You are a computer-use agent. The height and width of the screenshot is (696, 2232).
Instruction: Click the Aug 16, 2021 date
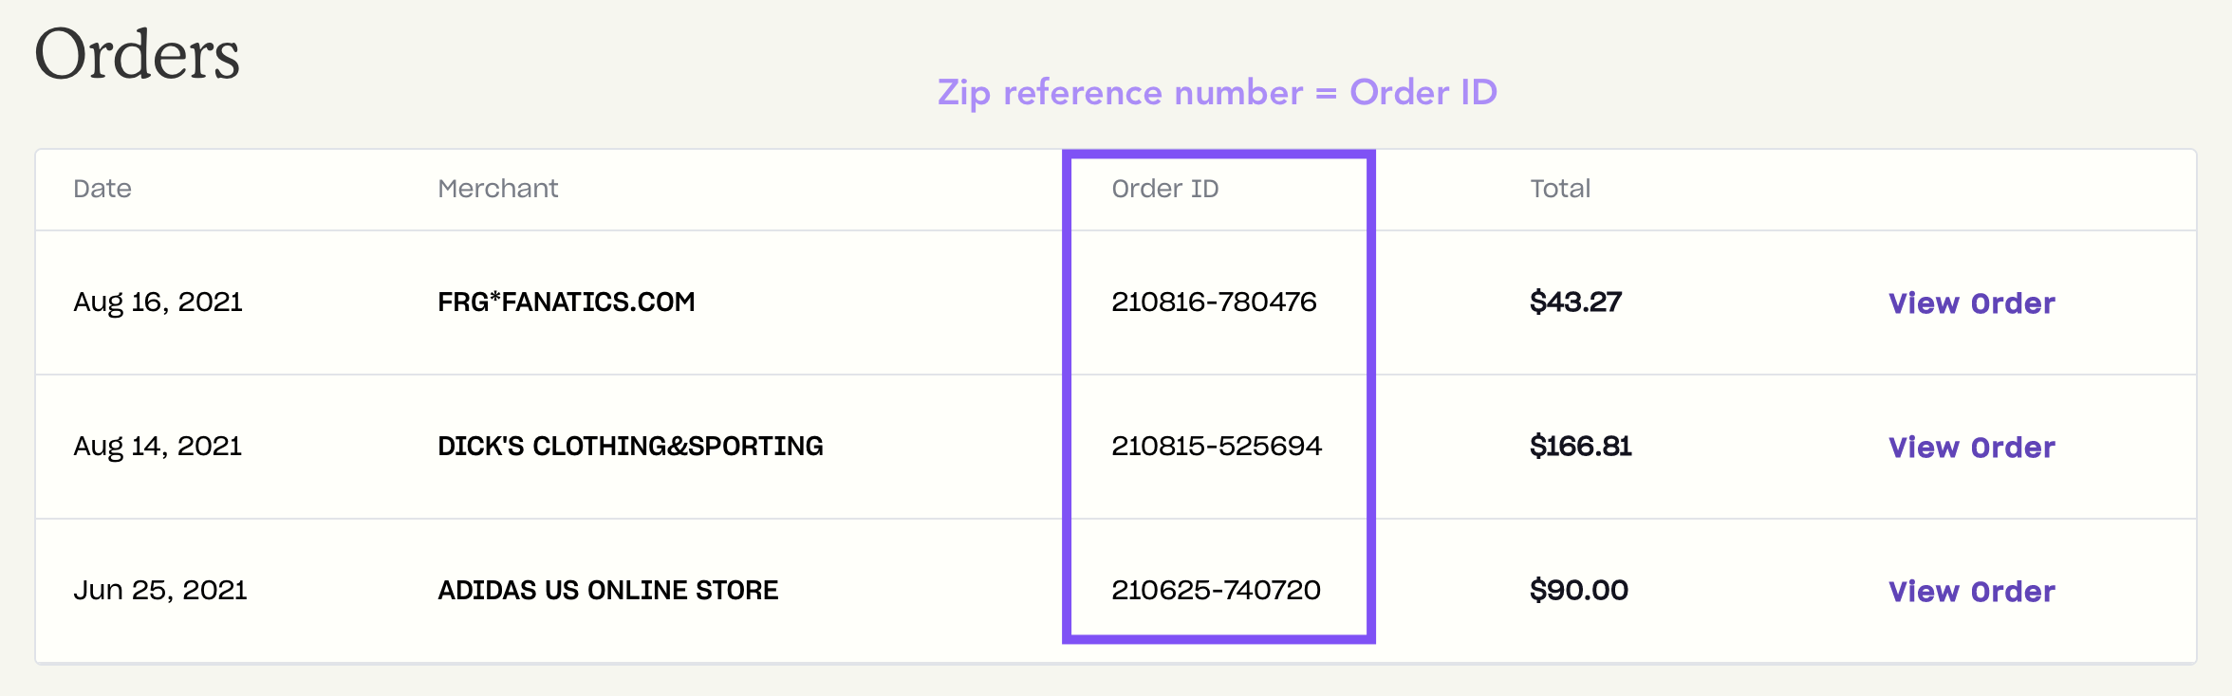(158, 302)
